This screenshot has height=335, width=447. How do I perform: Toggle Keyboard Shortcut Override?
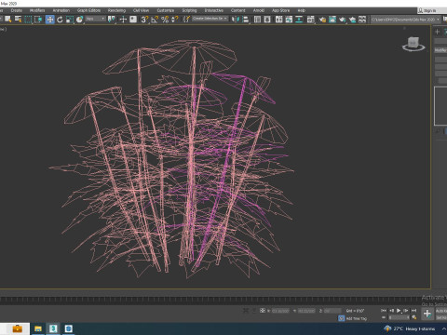133,20
